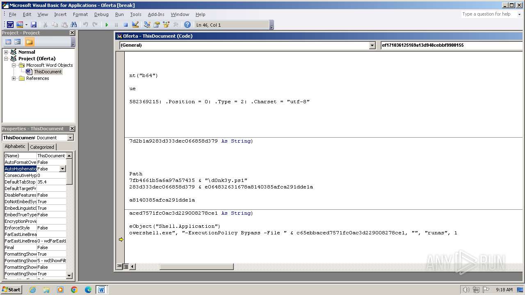Click the Save toolbar icon
Screen dimensions: 525x295
coord(34,25)
